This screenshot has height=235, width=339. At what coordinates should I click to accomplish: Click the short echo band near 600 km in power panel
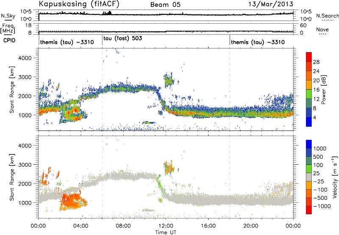149,123
